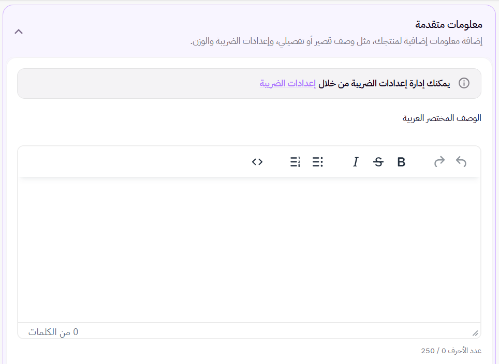Focus the الوصف المختصر text editor area
This screenshot has width=499, height=364.
click(249, 250)
